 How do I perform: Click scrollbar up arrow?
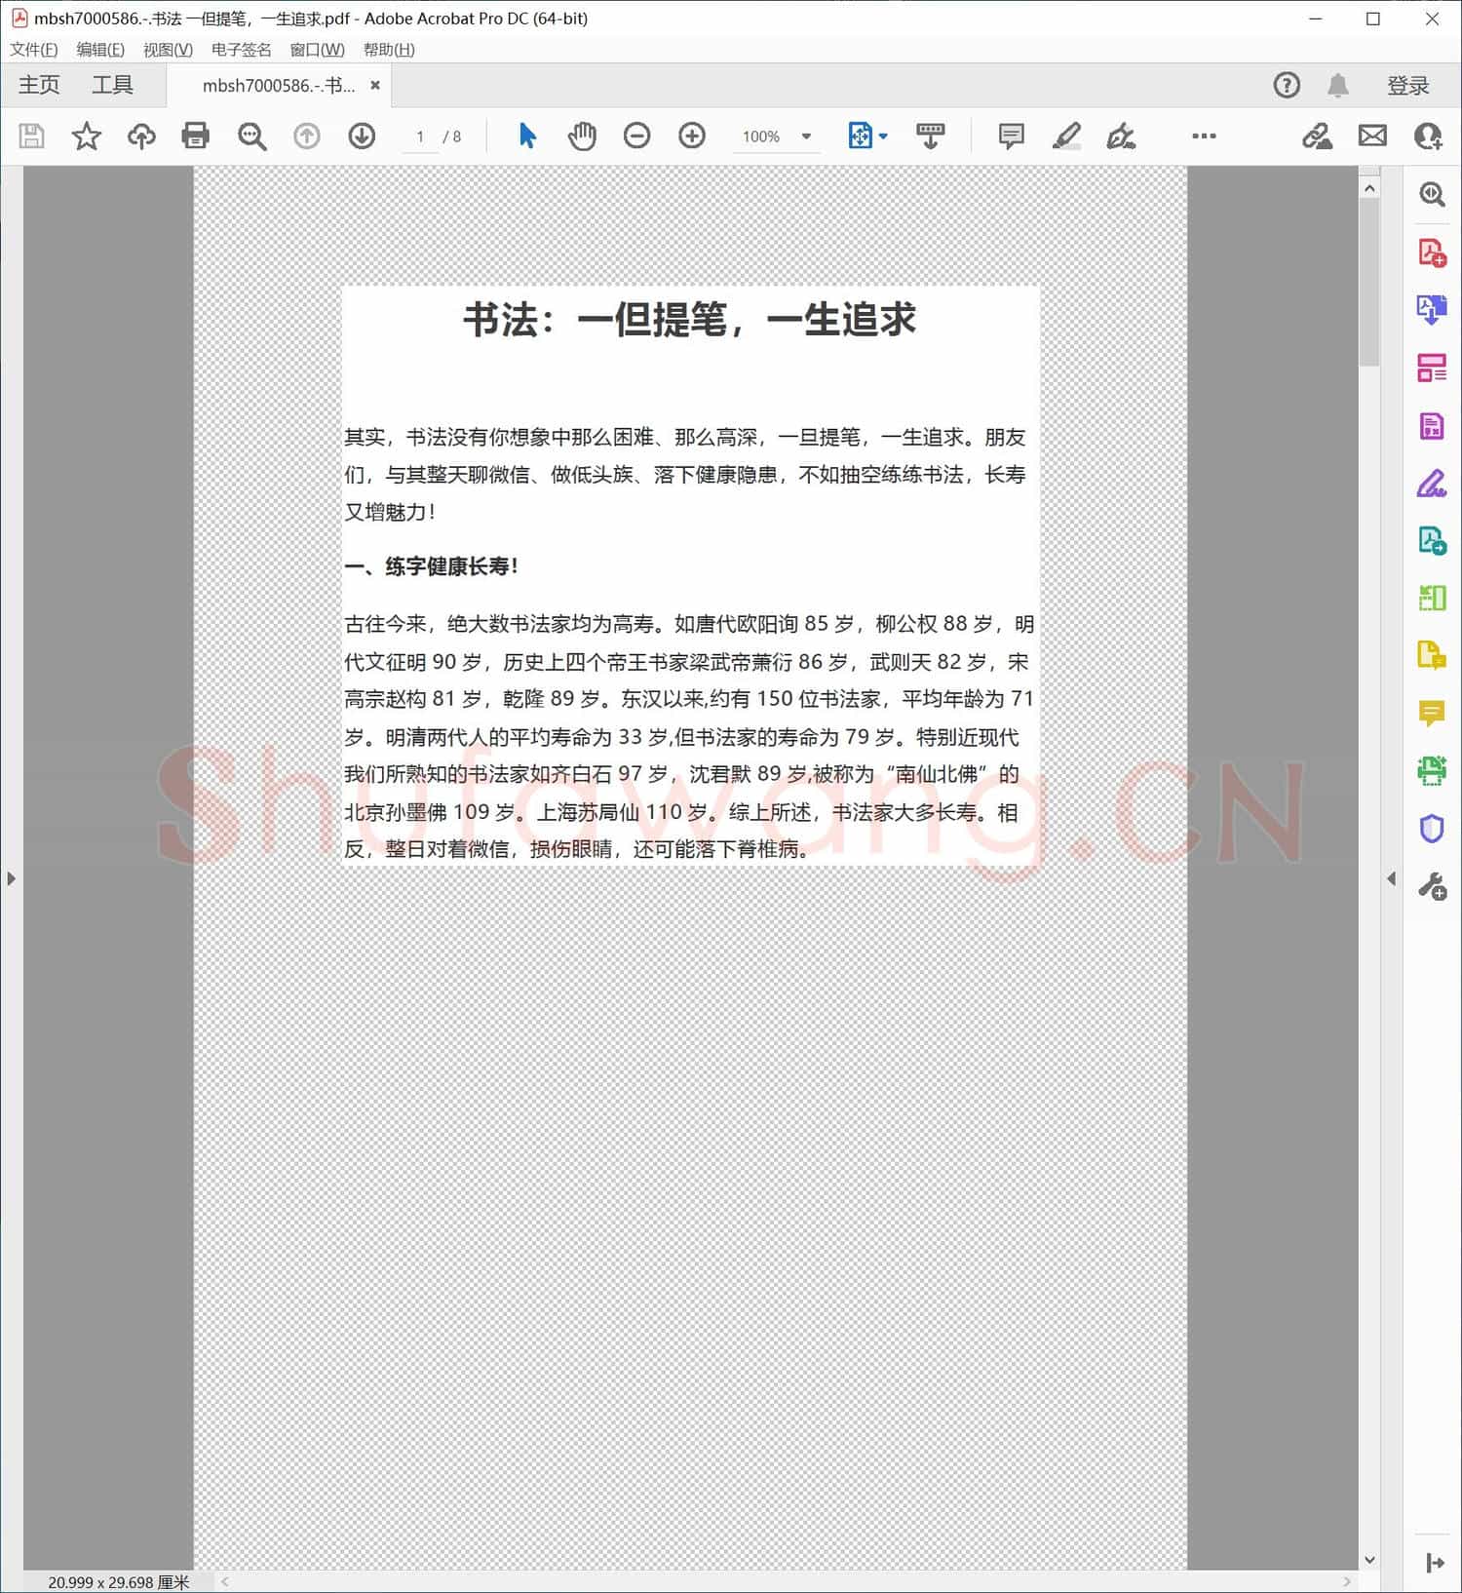click(x=1369, y=188)
